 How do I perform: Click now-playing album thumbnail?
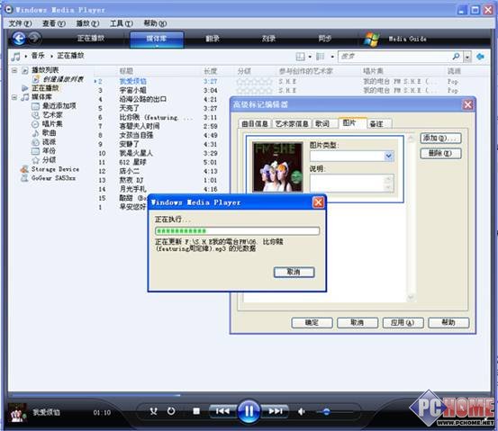pyautogui.click(x=17, y=412)
